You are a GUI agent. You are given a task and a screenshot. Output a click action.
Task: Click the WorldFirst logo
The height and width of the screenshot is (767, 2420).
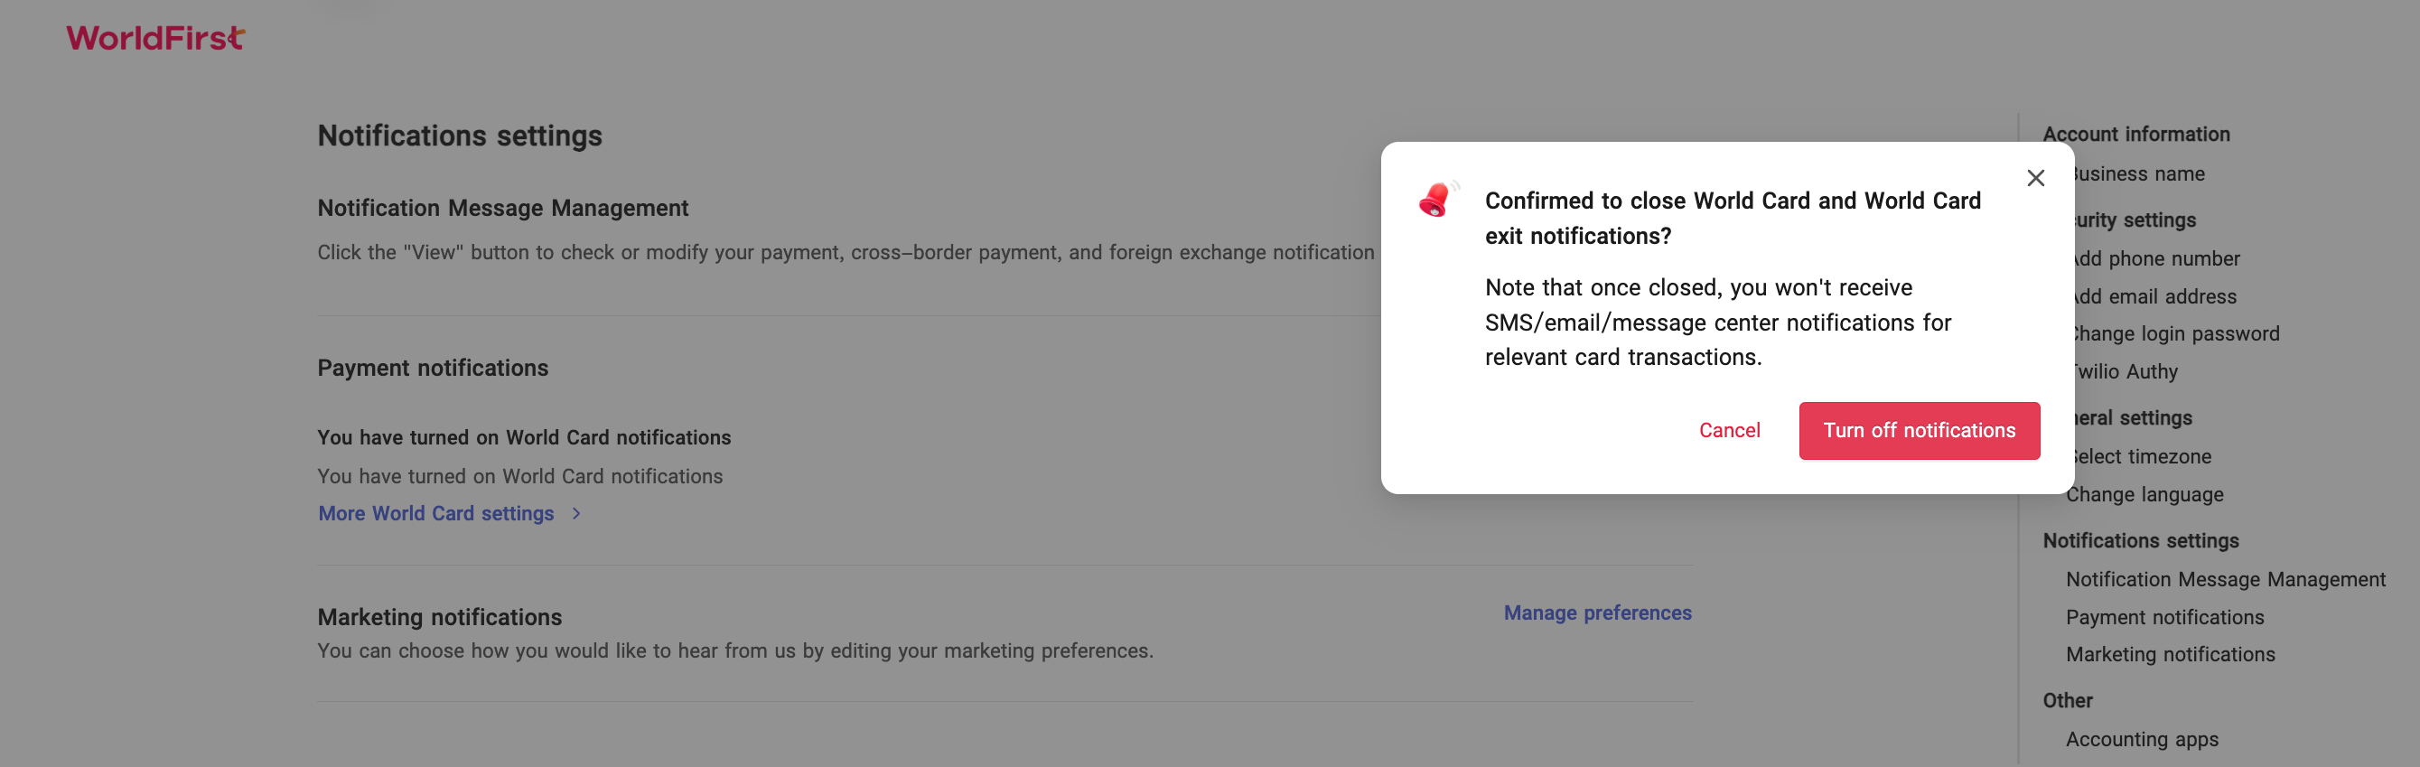pyautogui.click(x=155, y=38)
